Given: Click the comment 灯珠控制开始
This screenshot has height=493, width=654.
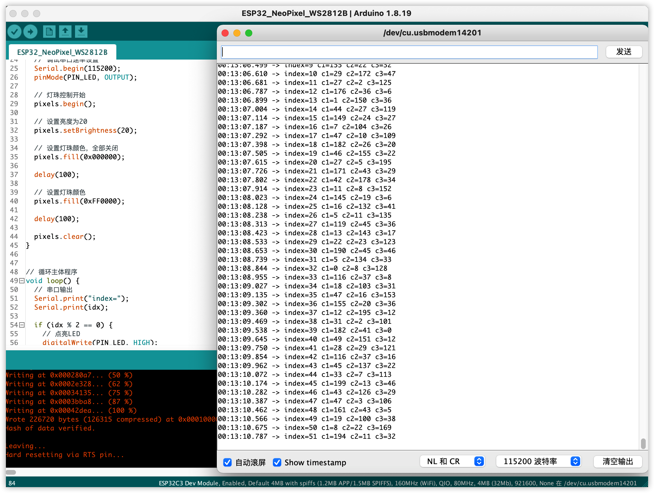Looking at the screenshot, I should point(60,95).
